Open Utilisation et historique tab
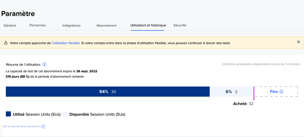The width and height of the screenshot is (304, 137). [148, 25]
